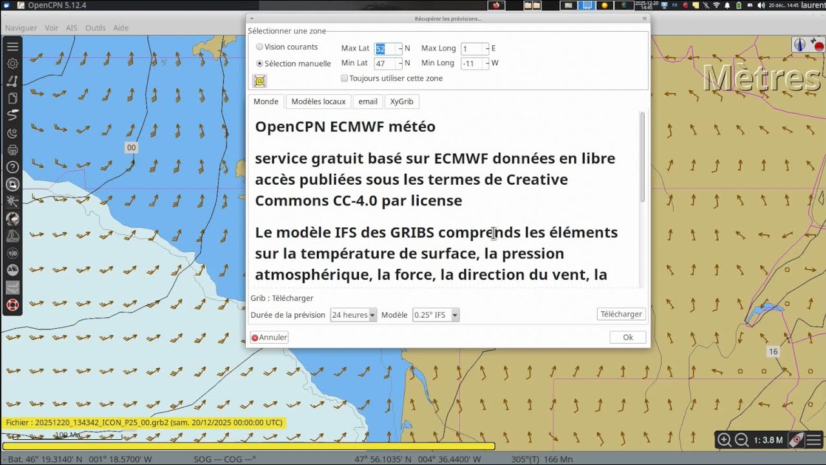826x465 pixels.
Task: Click the dialog vertical scrollbar
Action: (642, 157)
